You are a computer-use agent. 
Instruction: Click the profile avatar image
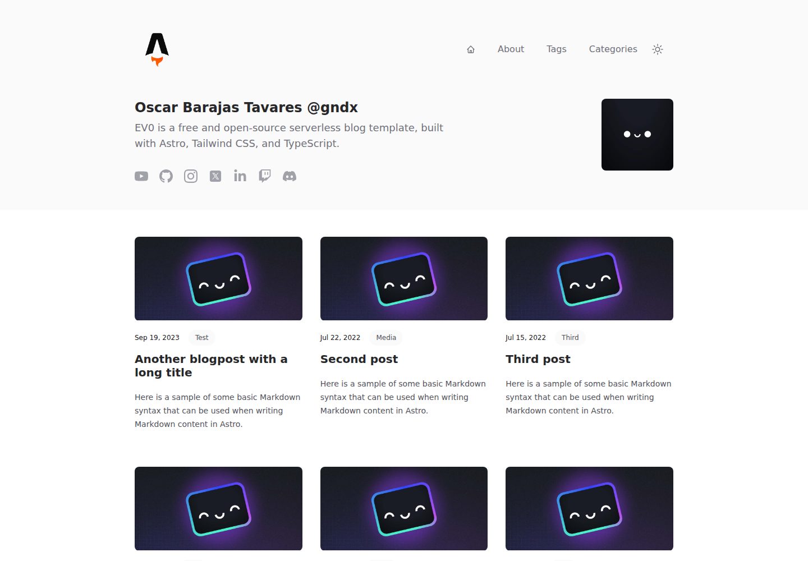point(637,135)
